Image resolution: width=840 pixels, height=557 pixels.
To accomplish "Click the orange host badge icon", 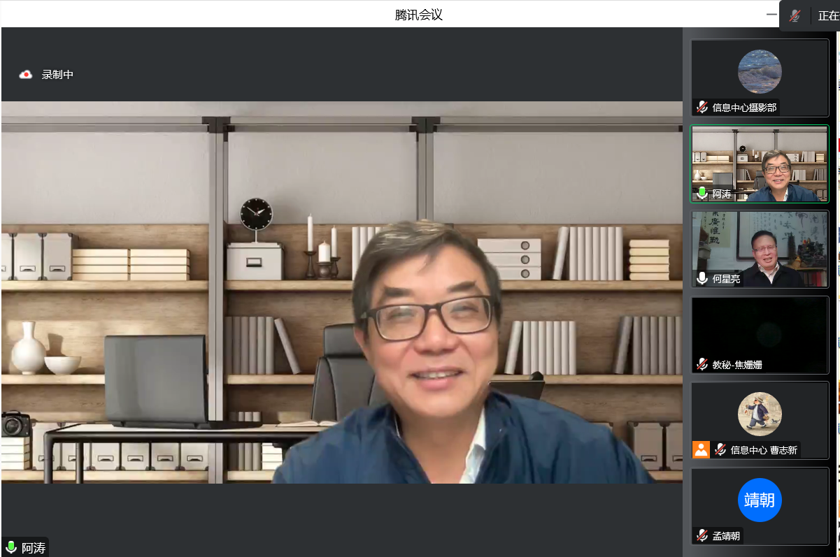I will (x=701, y=450).
